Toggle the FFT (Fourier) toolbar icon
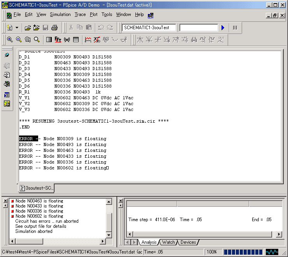Viewport: 288px width, 257px height. (58, 39)
